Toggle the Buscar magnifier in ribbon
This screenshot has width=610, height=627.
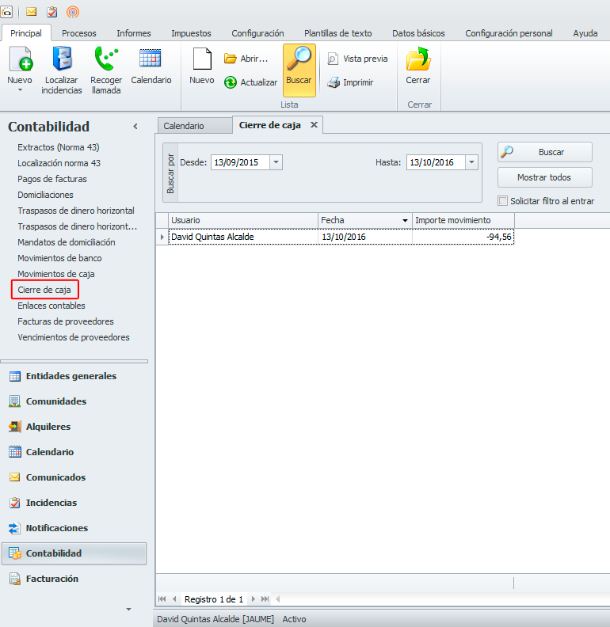pos(299,70)
